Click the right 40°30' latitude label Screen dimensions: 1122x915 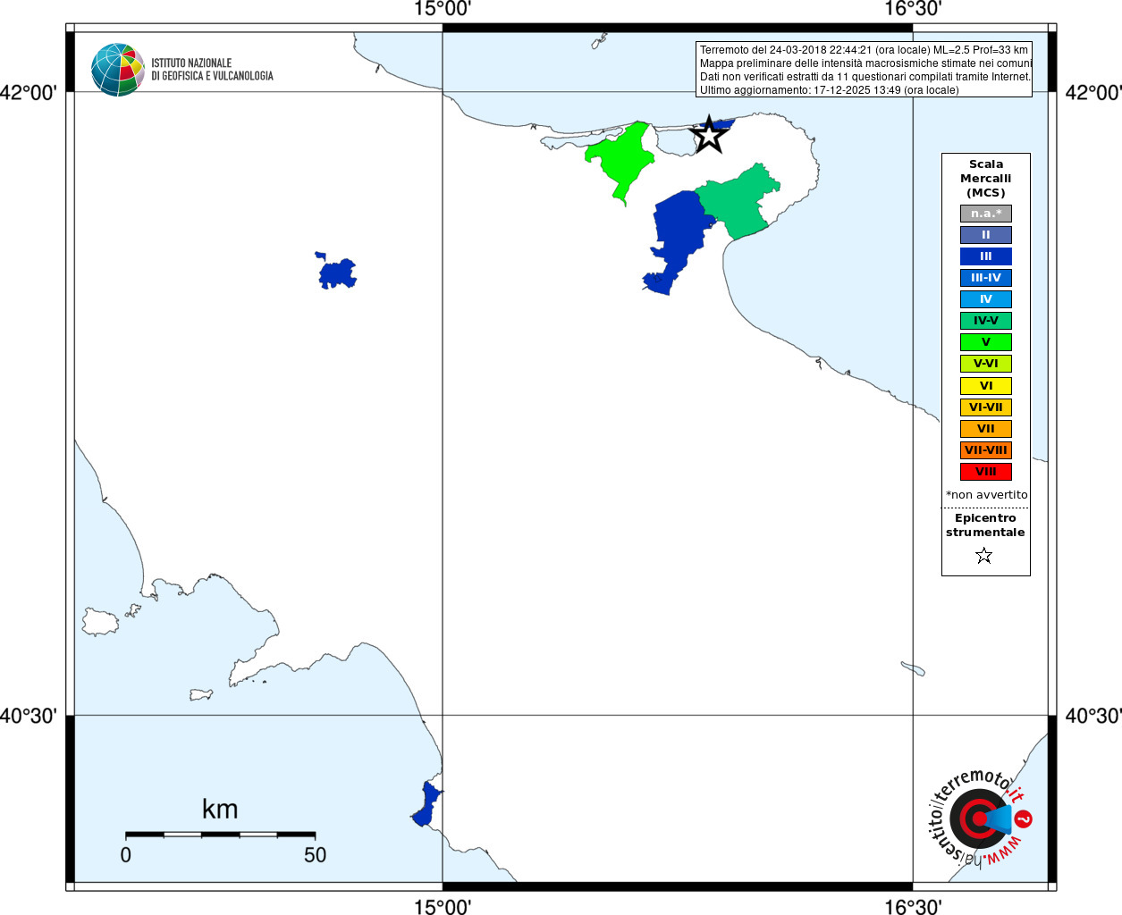[x=1092, y=716]
